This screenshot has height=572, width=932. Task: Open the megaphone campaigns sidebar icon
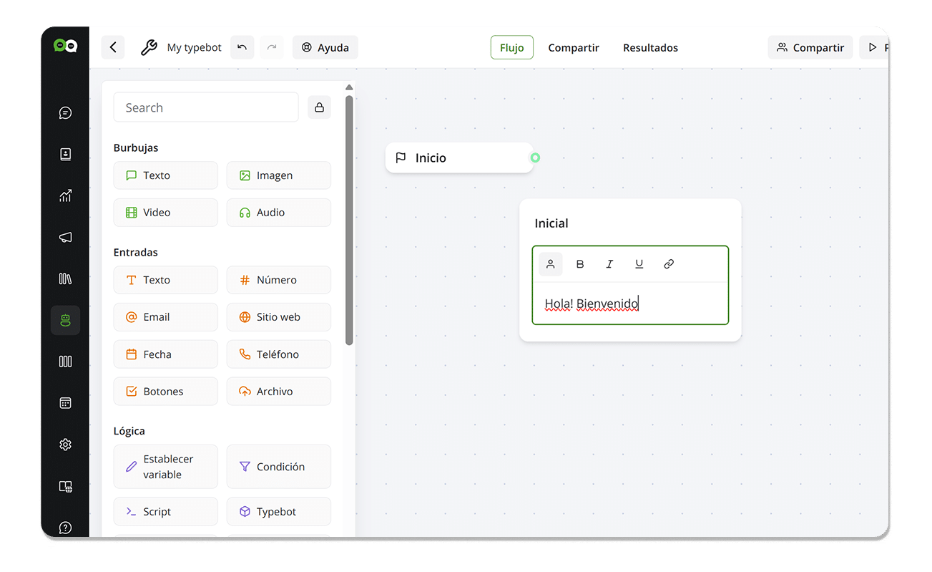pos(66,237)
